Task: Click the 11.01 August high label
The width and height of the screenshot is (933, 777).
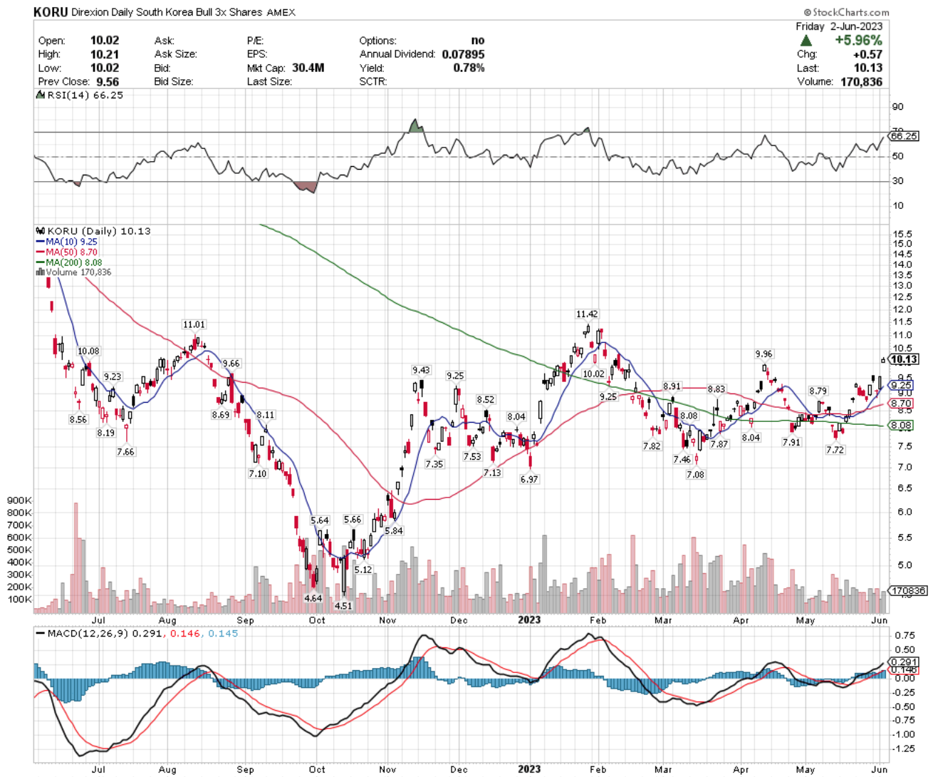Action: (194, 325)
